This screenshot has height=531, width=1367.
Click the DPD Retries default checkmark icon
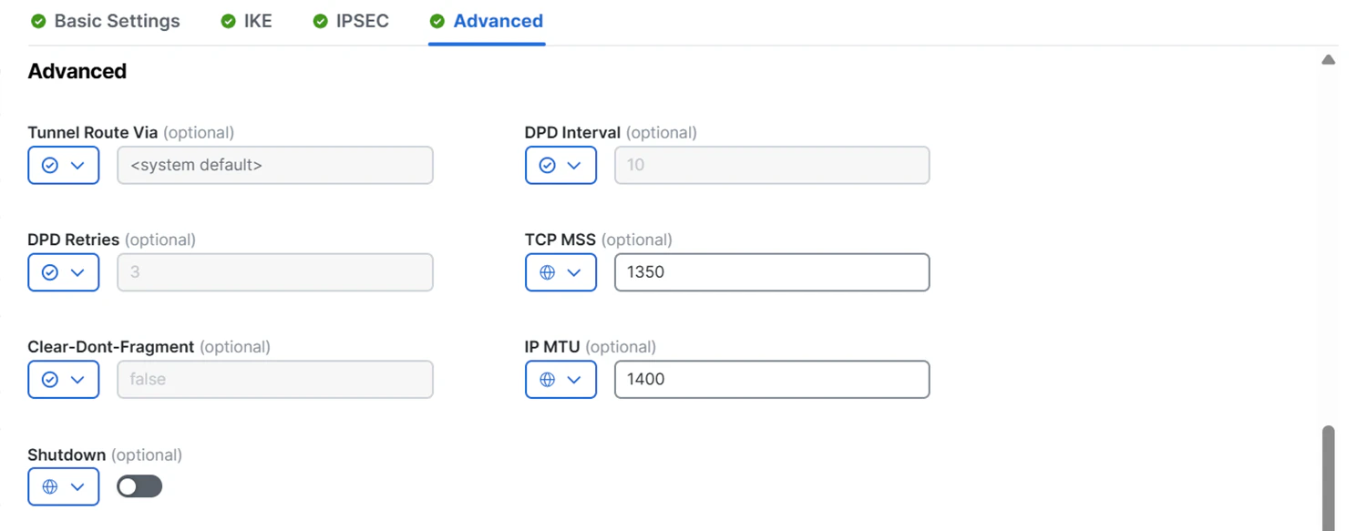50,272
